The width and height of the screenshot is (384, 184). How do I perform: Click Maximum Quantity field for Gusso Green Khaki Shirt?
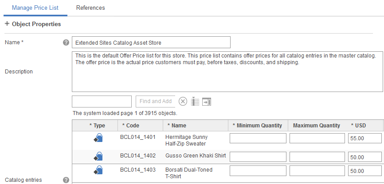pyautogui.click(x=317, y=157)
